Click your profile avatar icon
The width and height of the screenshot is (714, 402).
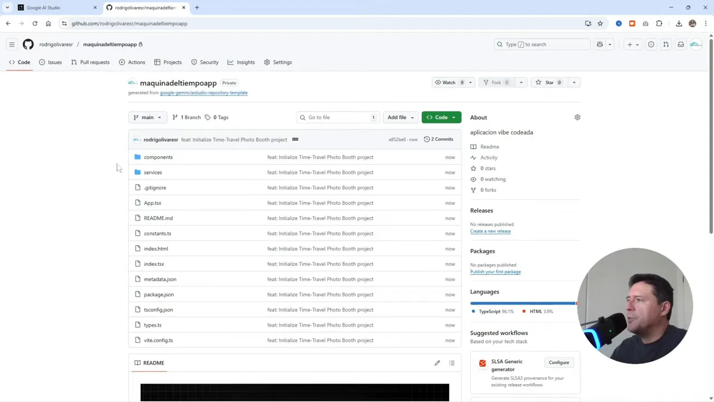[696, 44]
